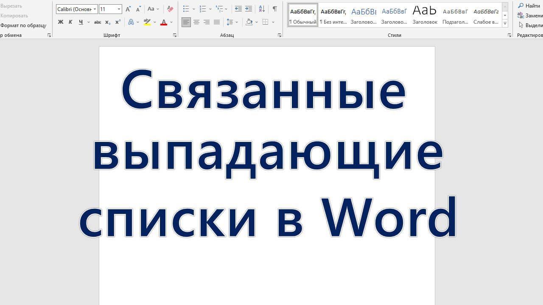
Task: Apply the yellow text highlight color
Action: (x=147, y=22)
